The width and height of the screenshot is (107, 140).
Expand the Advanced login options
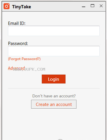tap(16, 68)
